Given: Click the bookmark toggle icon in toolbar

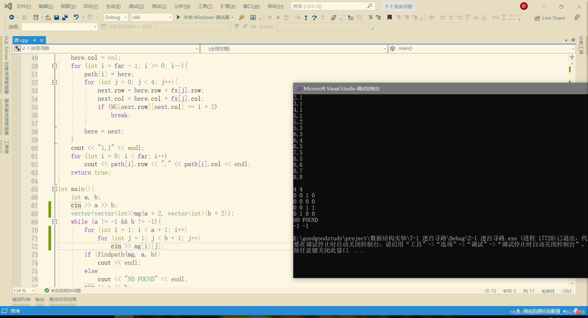Looking at the screenshot, I should pos(390,17).
